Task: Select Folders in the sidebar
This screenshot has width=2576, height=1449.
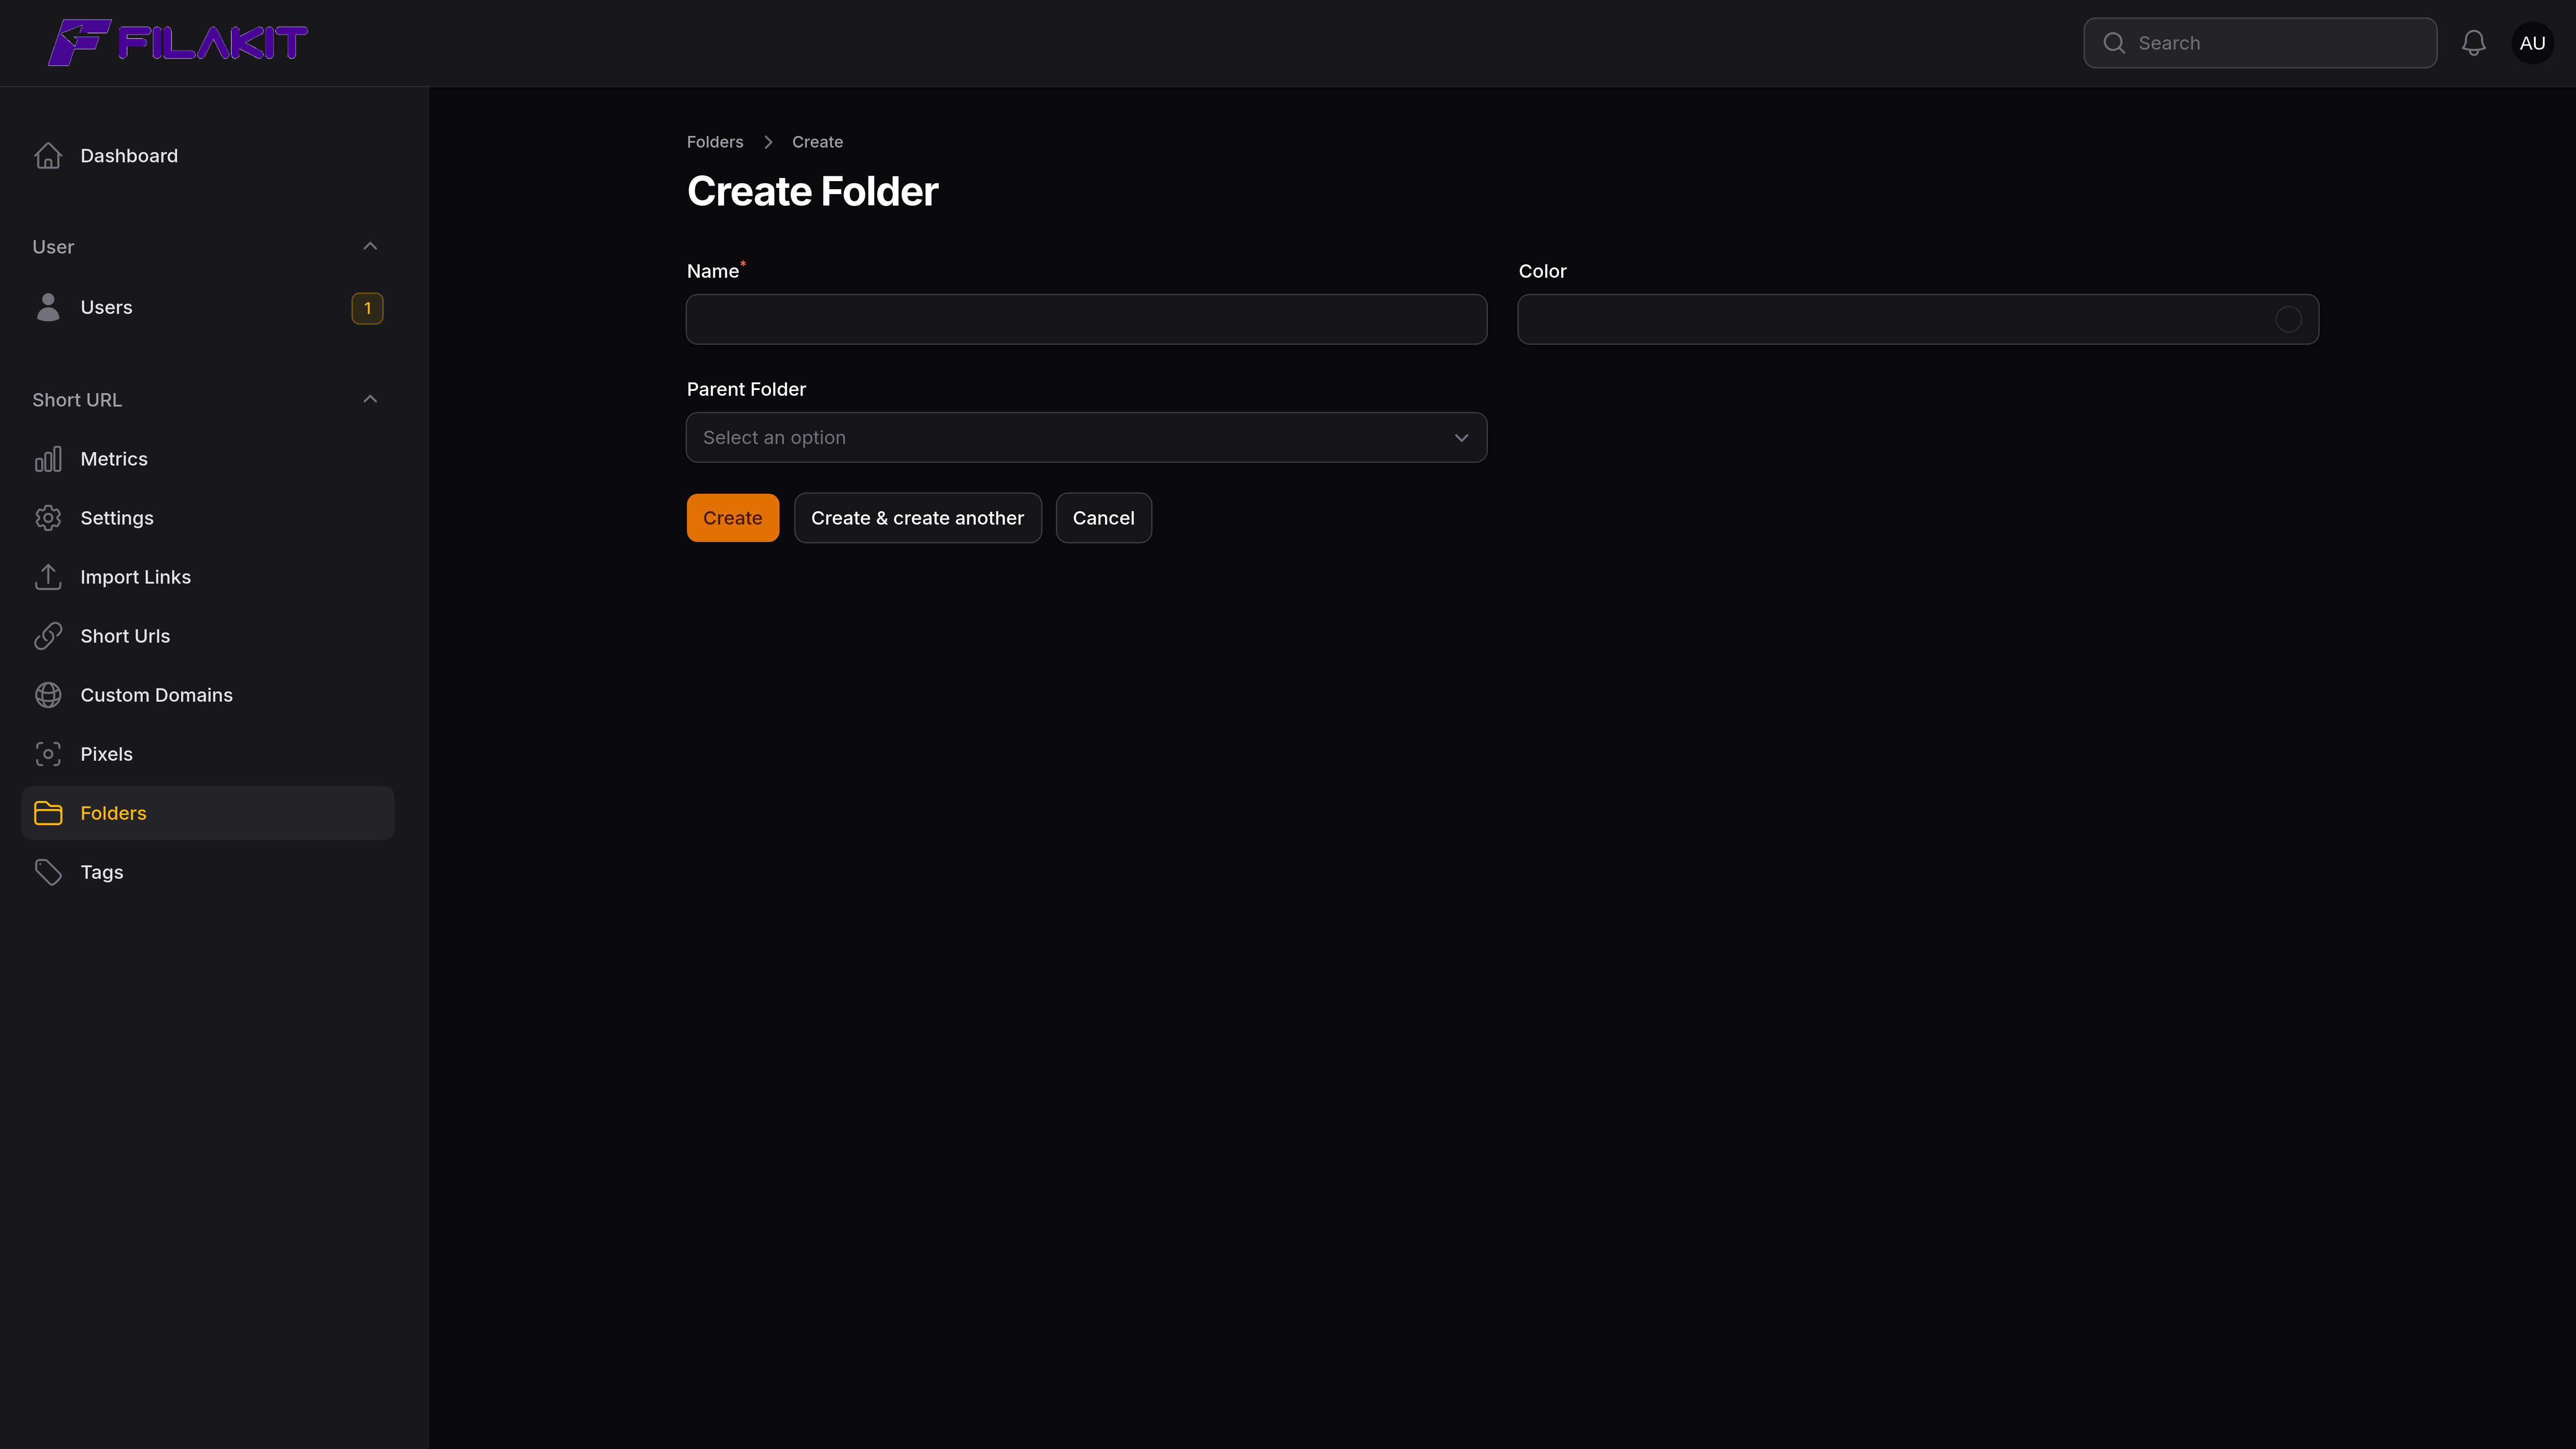Action: coord(207,813)
